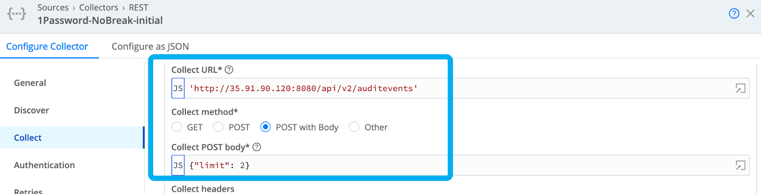Close the collector configuration dialog
761x194 pixels.
(x=751, y=13)
